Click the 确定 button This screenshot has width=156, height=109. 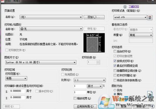tap(106, 107)
